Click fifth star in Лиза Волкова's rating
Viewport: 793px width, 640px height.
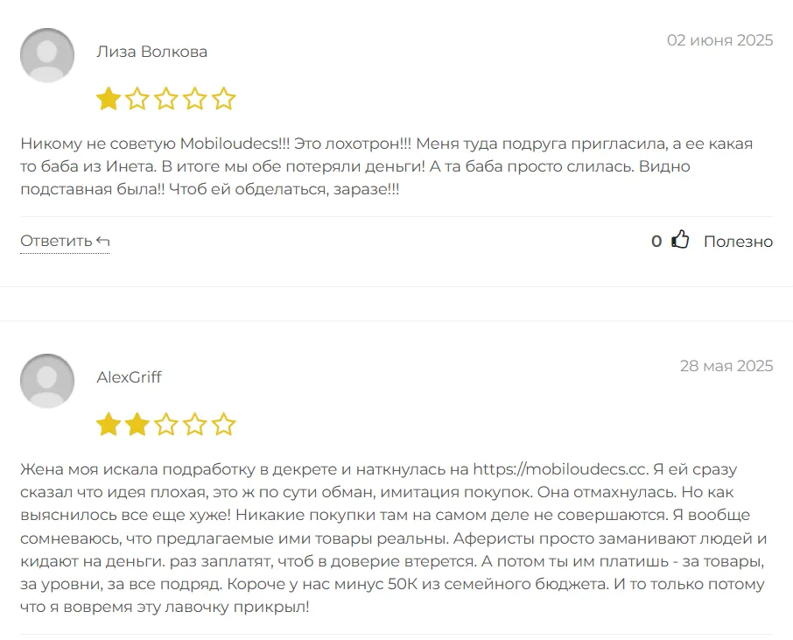click(x=224, y=99)
